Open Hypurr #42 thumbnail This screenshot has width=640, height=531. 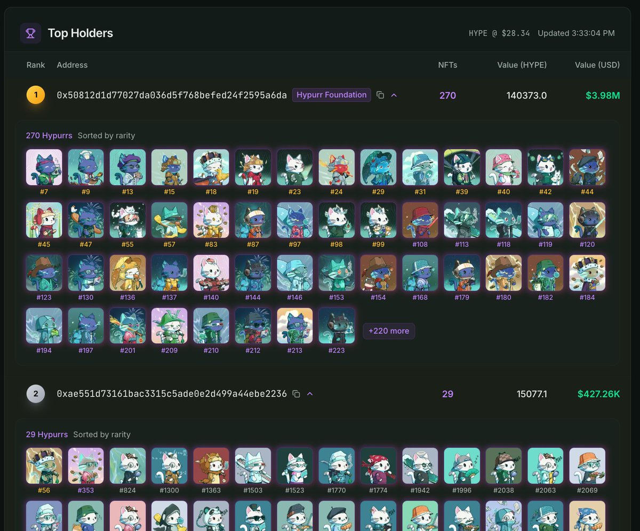[x=546, y=167]
